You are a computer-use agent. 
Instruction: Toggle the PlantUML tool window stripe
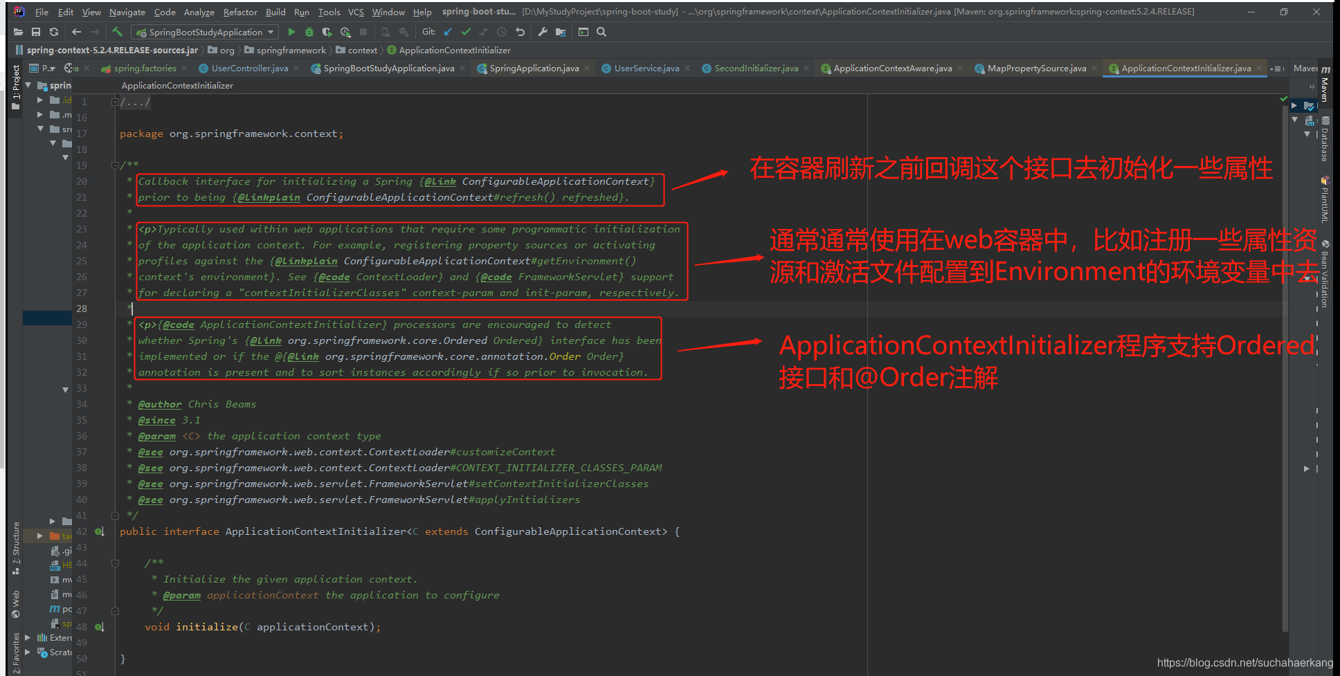(x=1325, y=200)
